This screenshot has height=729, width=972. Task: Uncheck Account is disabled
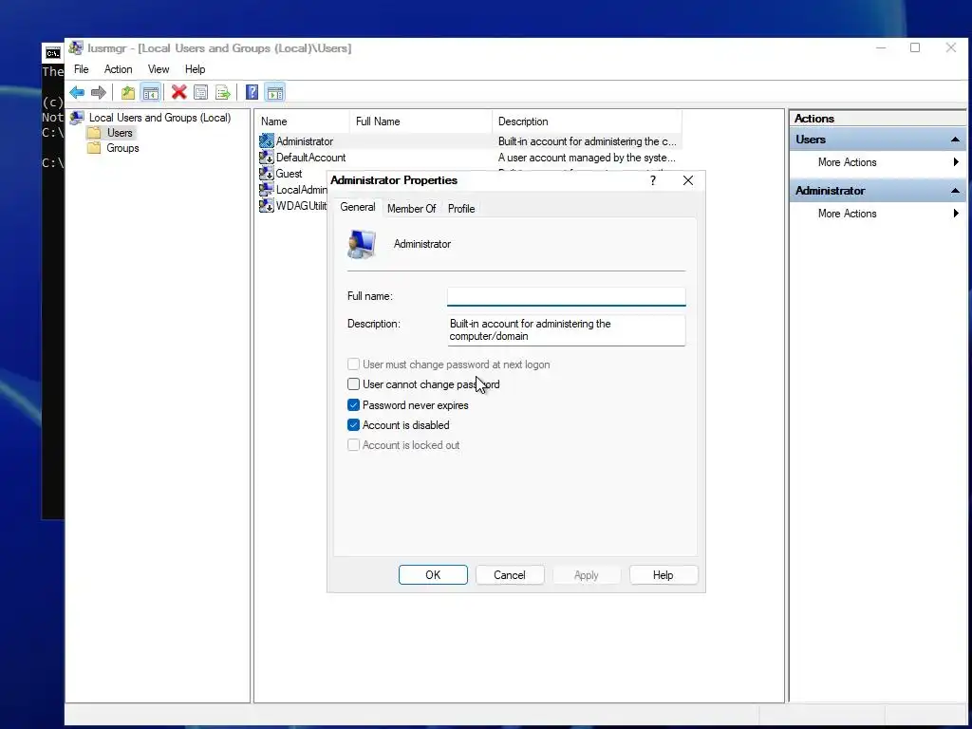tap(353, 424)
